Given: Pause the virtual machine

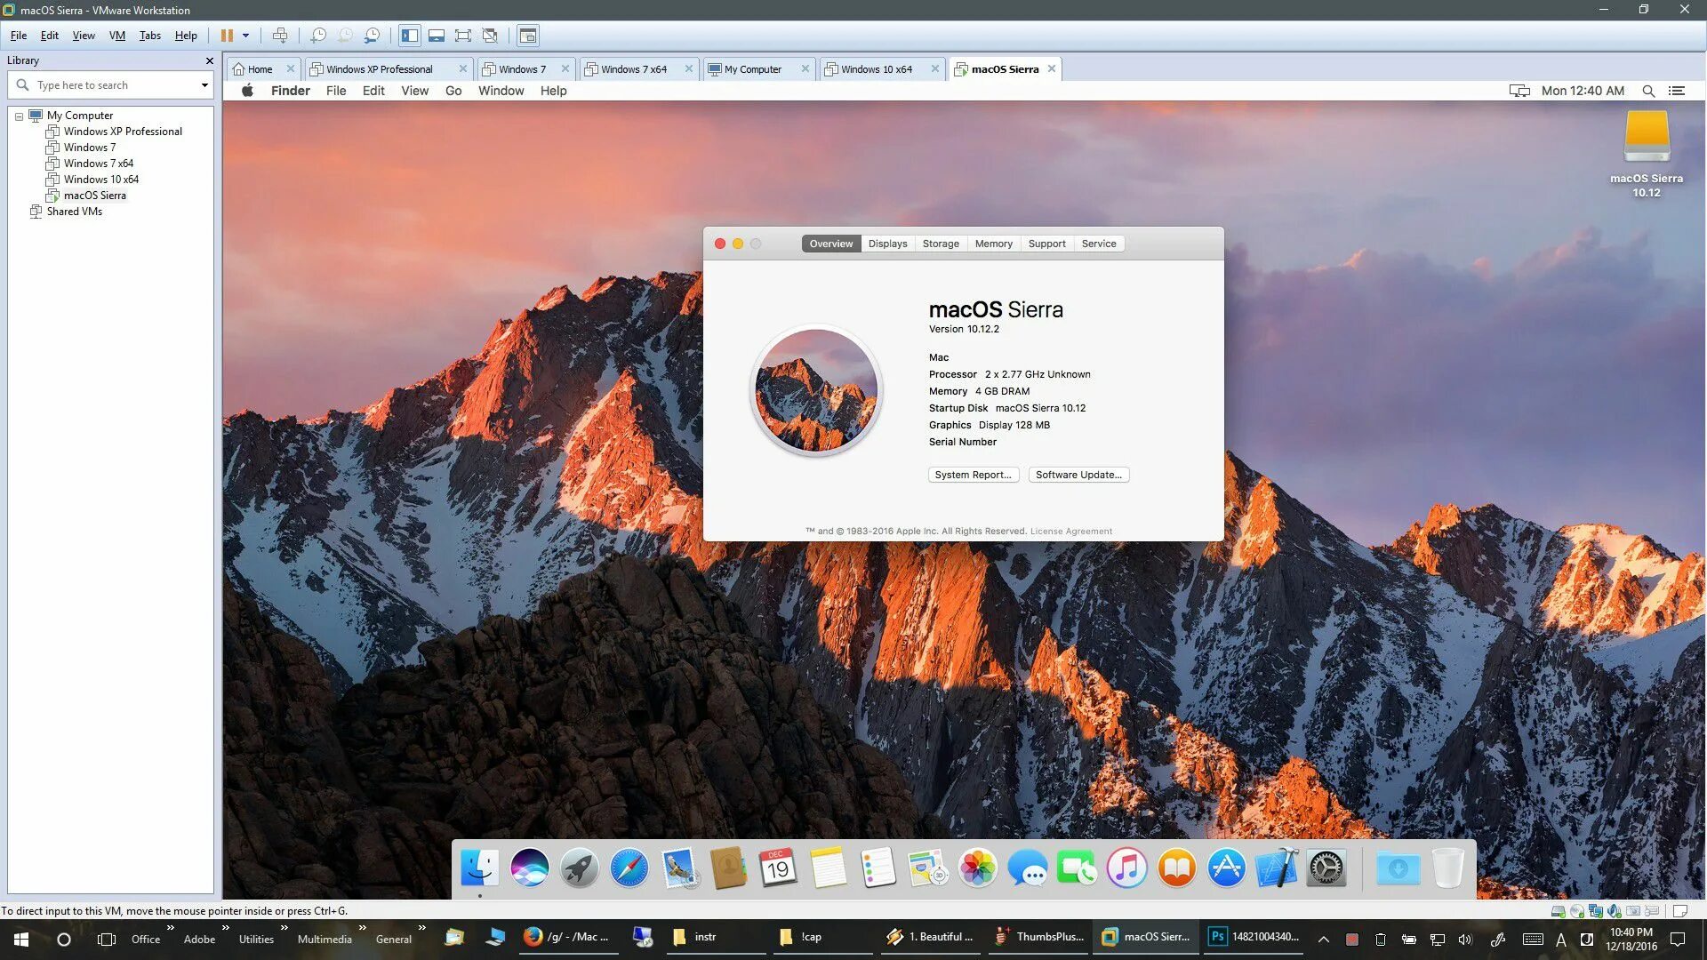Looking at the screenshot, I should coord(227,36).
